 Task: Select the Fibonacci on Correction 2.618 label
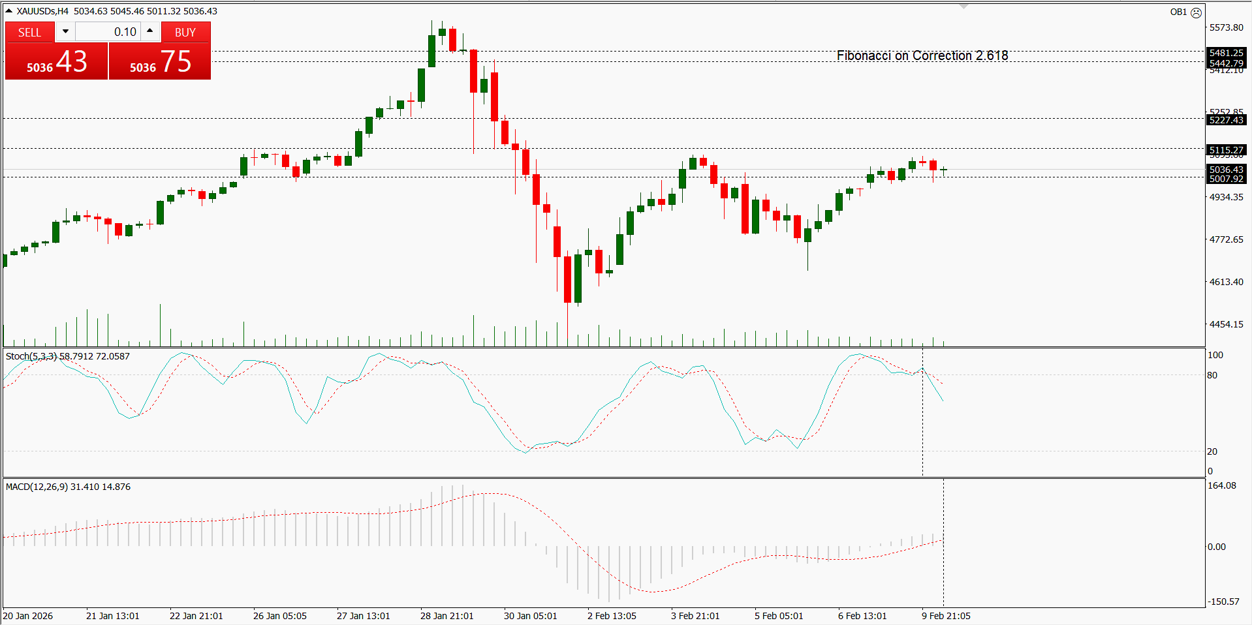(922, 56)
